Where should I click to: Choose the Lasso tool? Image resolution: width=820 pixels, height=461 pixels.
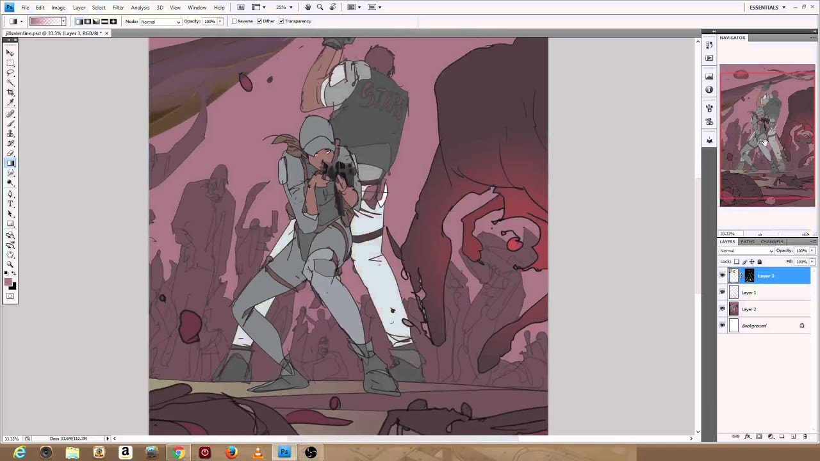click(x=10, y=72)
